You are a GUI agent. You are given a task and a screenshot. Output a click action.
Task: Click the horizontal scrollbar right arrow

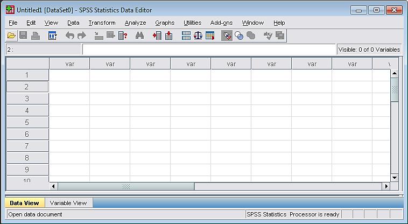pos(386,186)
